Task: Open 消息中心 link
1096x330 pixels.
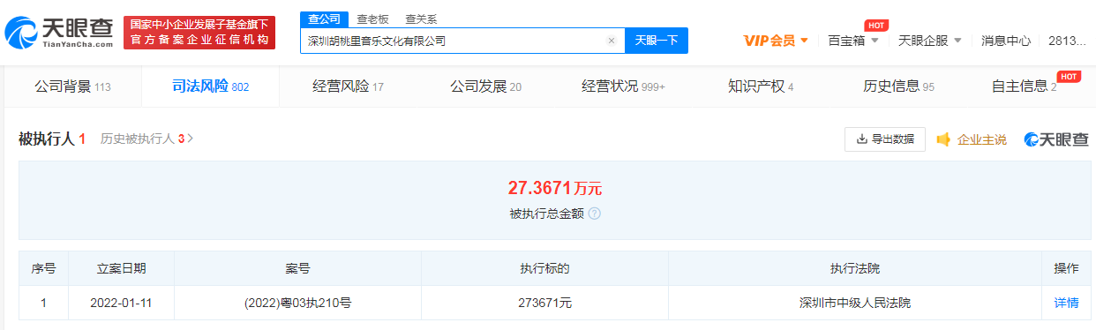Action: point(1006,41)
